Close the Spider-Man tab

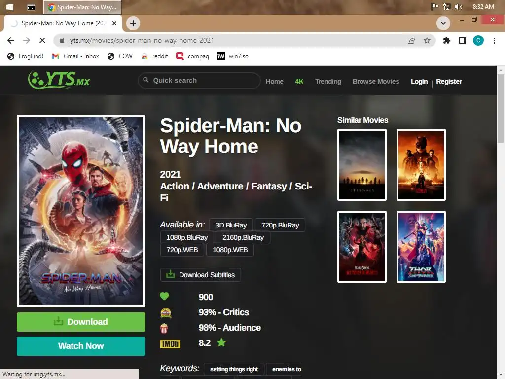click(x=114, y=23)
